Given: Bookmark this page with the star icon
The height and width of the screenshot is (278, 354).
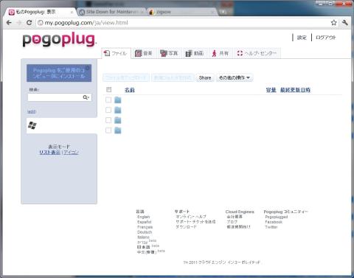Looking at the screenshot, I should tap(333, 23).
